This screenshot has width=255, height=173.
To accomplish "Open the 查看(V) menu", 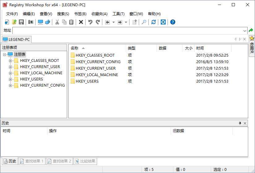I will [x=46, y=14].
